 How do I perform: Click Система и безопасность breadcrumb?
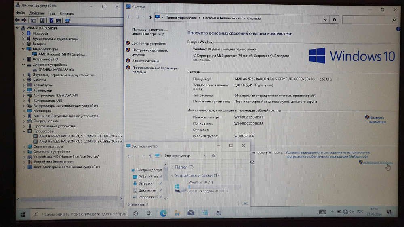(x=222, y=18)
